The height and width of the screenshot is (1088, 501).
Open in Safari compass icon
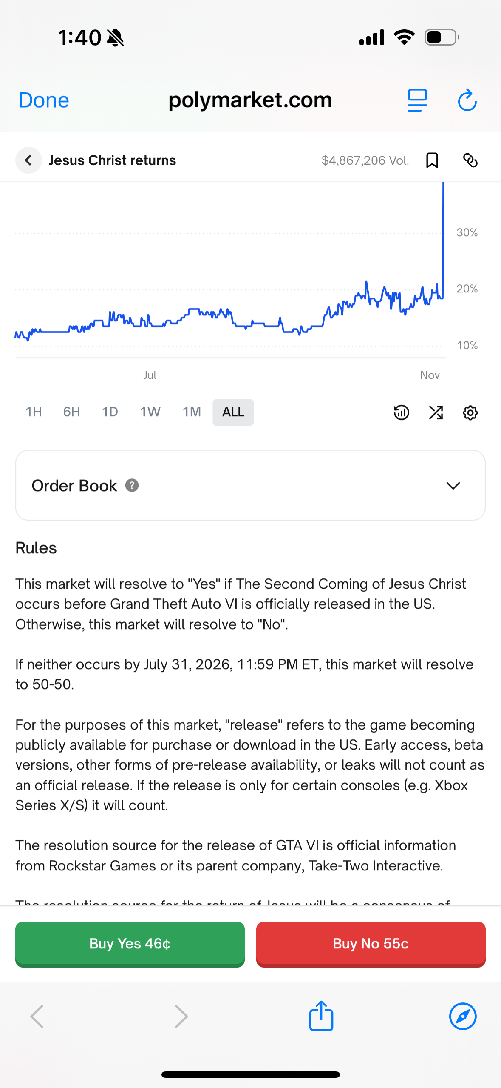462,1016
